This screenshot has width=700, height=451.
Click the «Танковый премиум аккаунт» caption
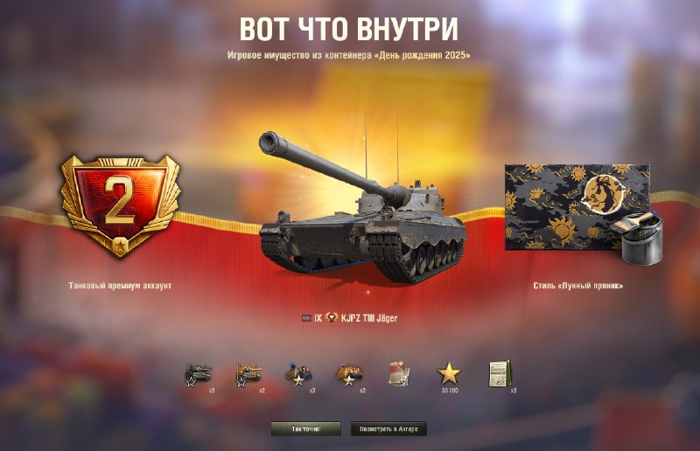(x=120, y=286)
